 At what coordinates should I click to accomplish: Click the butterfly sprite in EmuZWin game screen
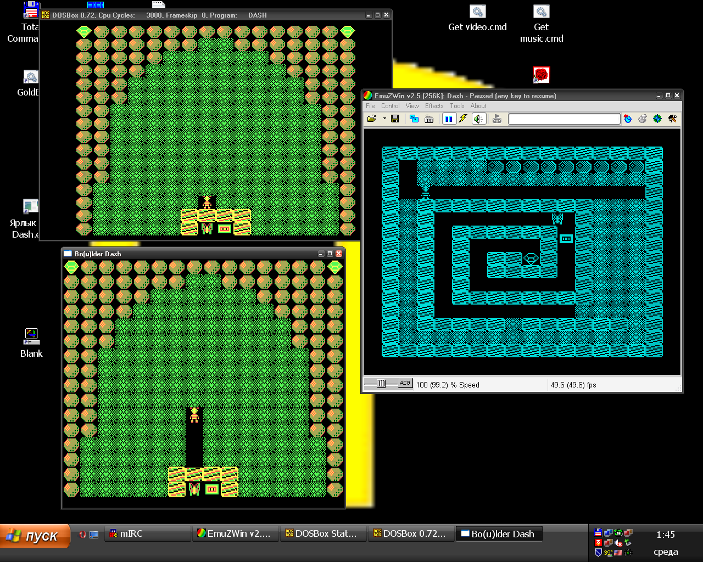pos(557,219)
